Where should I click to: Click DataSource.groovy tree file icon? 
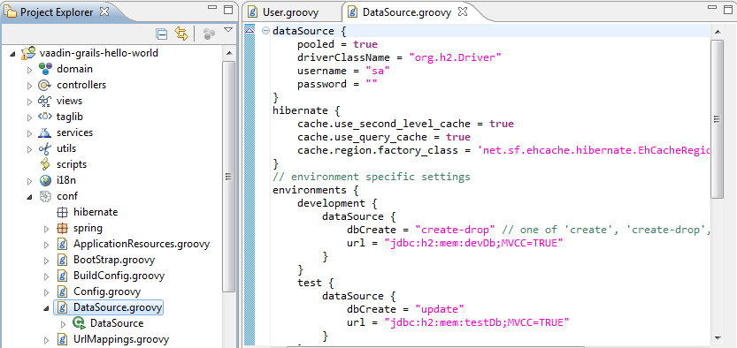pyautogui.click(x=62, y=307)
